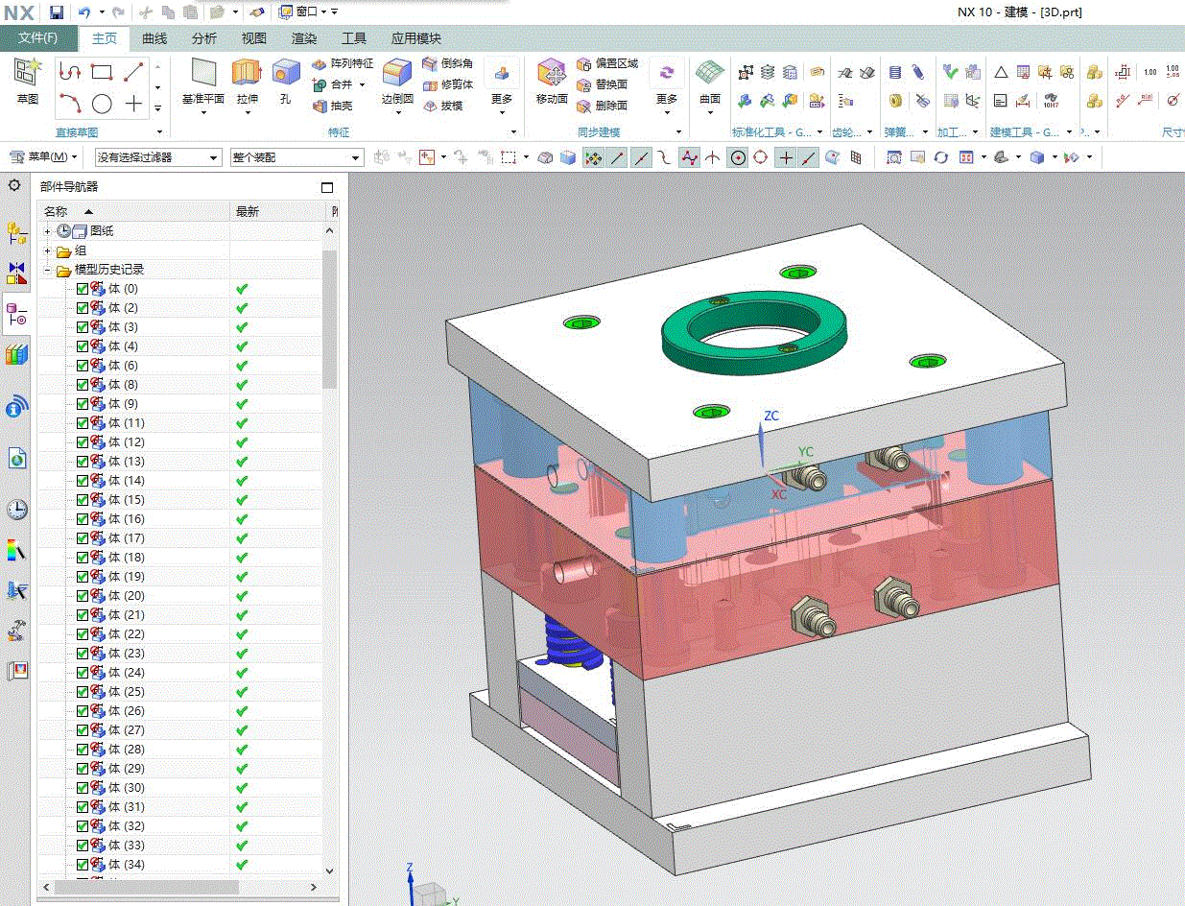Click the 倒斜角 chamfer tool
This screenshot has width=1185, height=906.
pyautogui.click(x=448, y=63)
